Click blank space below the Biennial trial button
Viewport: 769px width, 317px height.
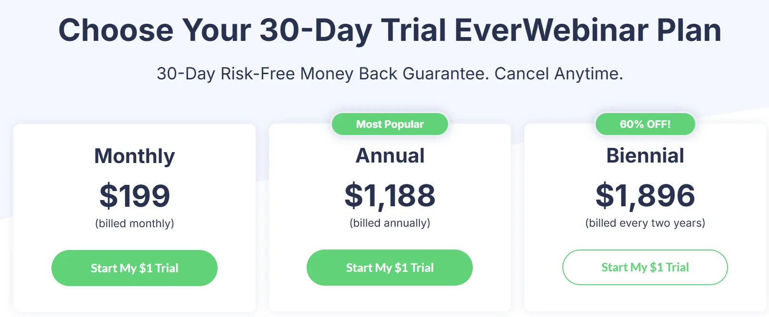tap(645, 299)
